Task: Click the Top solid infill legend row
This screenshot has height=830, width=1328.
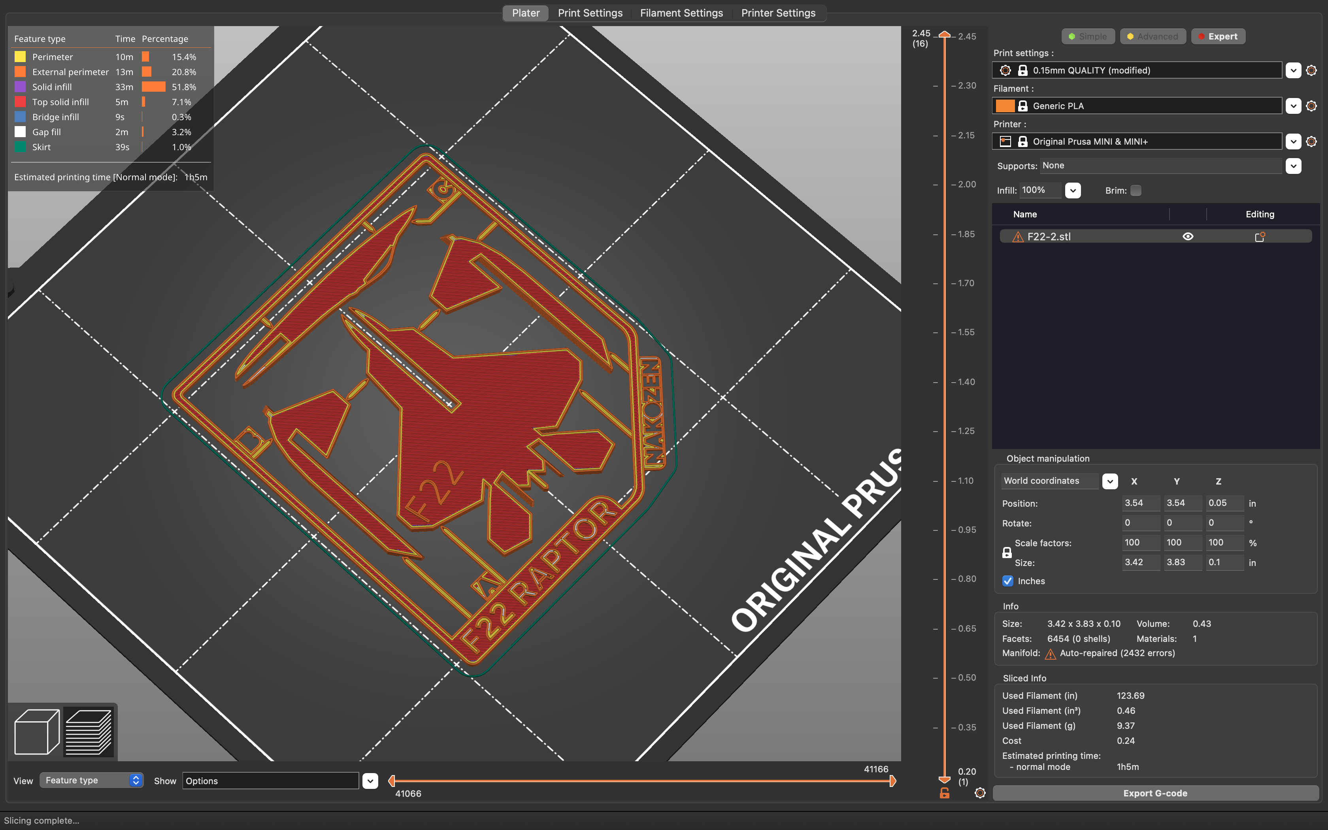Action: pos(110,102)
